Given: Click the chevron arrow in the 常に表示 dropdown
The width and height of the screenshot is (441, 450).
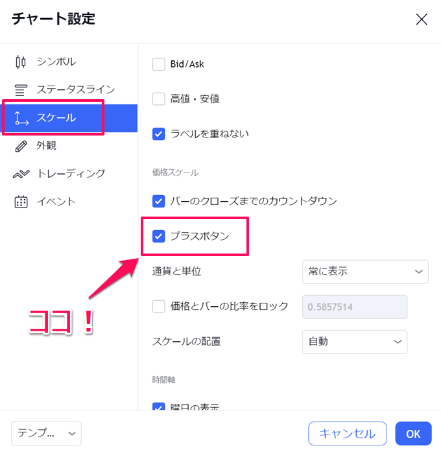Looking at the screenshot, I should click(418, 272).
